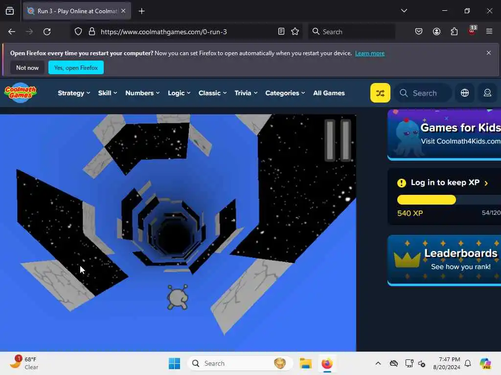Open the All Games page
Screen dimensions: 501x375
tap(329, 93)
